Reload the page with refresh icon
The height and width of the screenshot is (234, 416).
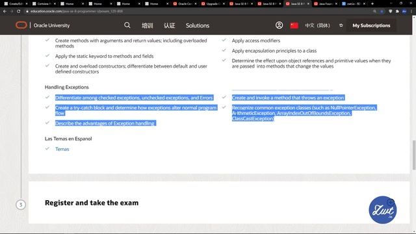pyautogui.click(x=19, y=12)
